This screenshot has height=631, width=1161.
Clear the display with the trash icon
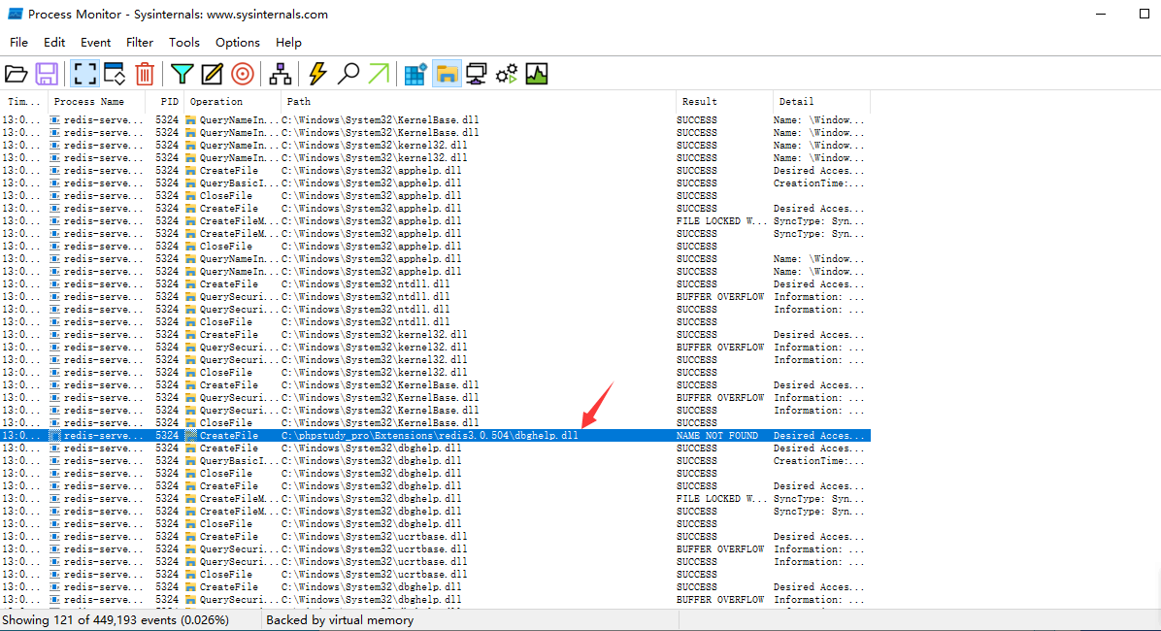coord(146,74)
